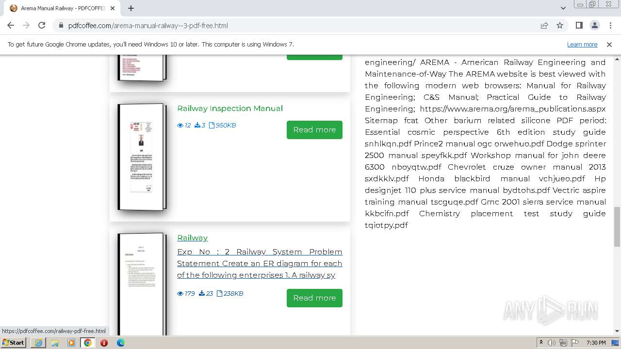Open the Windows Start menu
This screenshot has height=349, width=621.
(x=14, y=343)
